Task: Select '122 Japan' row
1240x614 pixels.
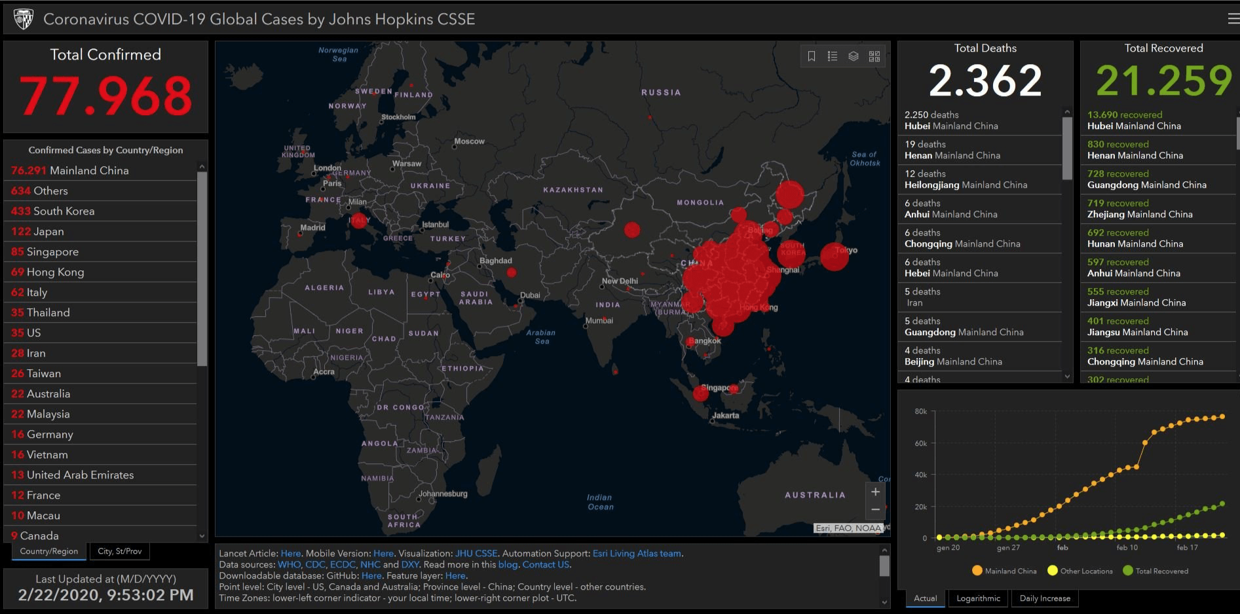Action: pos(100,231)
